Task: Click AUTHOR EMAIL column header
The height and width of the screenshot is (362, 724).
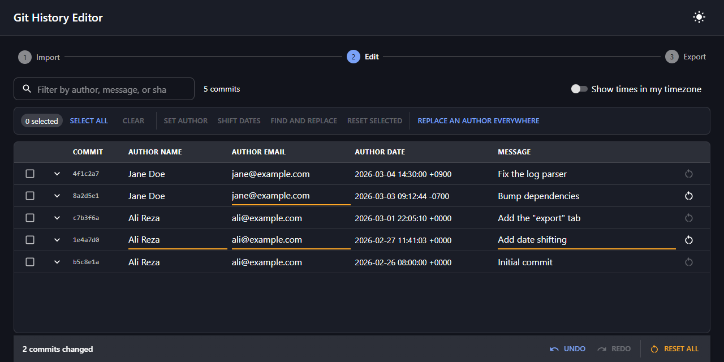Action: [x=258, y=152]
